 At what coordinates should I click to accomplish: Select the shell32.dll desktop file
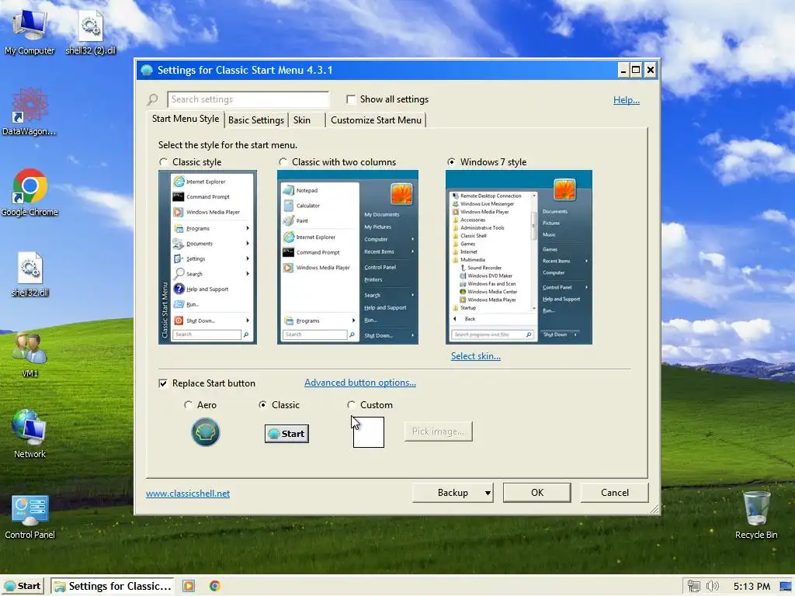click(x=30, y=274)
